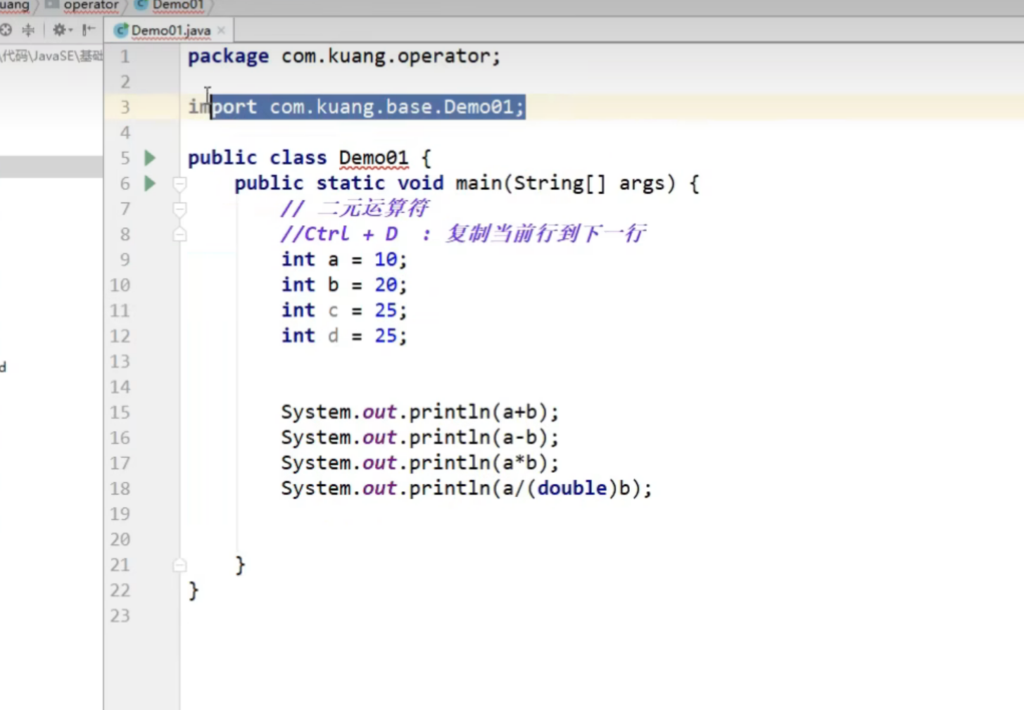Click the highlighted row in the project panel
The height and width of the screenshot is (710, 1024).
(x=51, y=167)
